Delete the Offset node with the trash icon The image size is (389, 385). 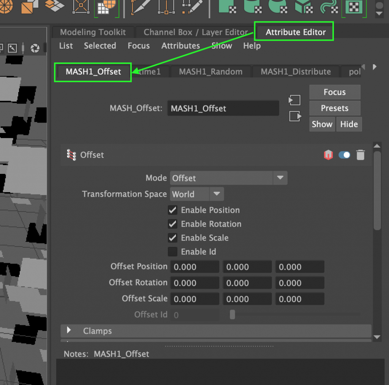[x=360, y=155]
